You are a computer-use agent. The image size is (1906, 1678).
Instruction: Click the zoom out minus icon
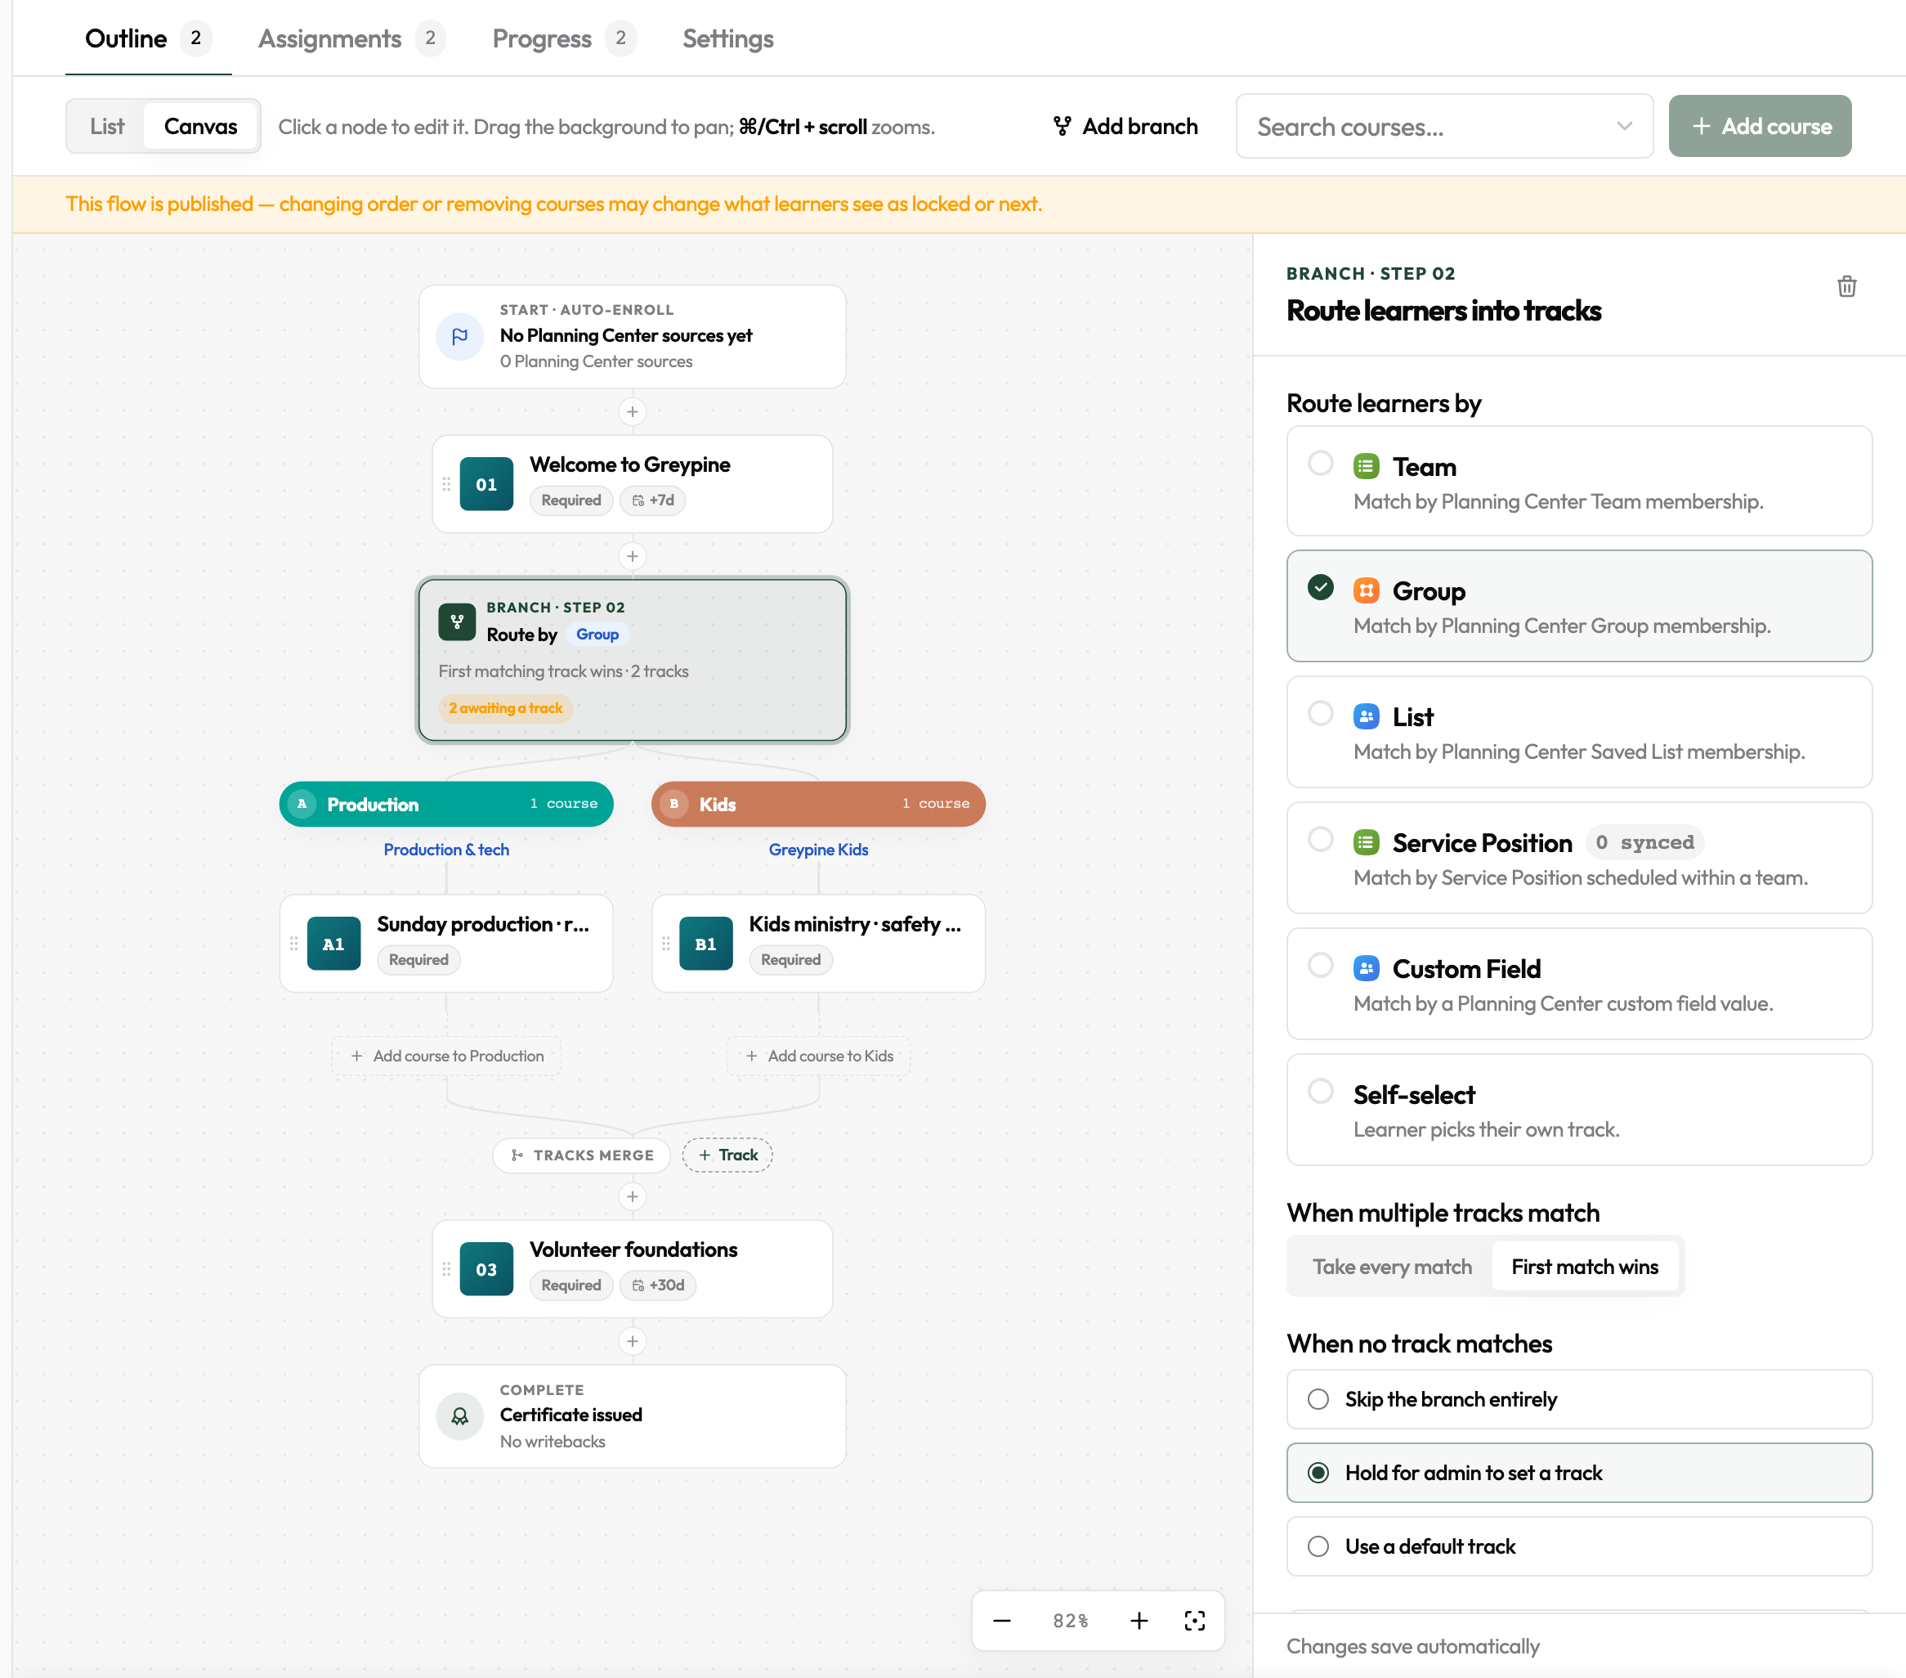pos(1001,1620)
